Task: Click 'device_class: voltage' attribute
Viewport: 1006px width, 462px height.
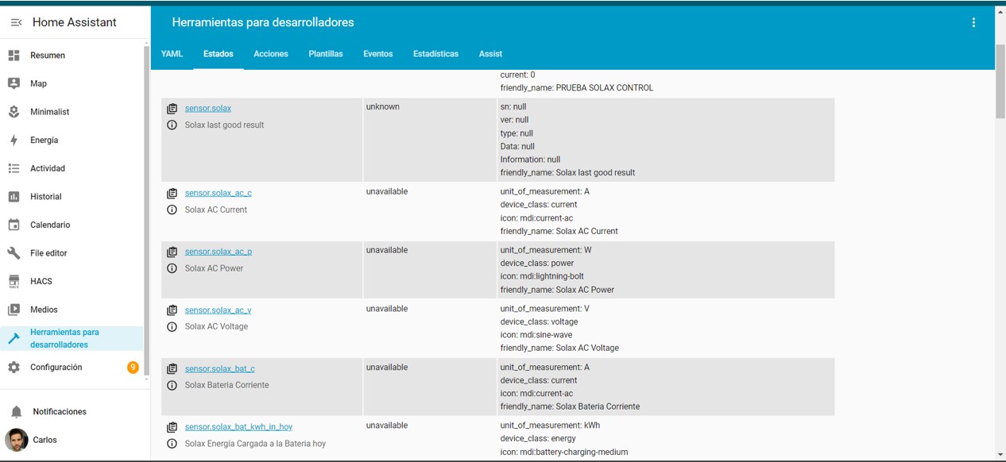Action: 540,321
